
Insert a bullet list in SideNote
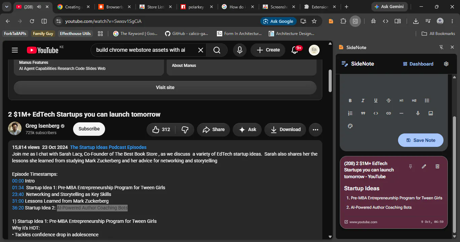coord(427,100)
